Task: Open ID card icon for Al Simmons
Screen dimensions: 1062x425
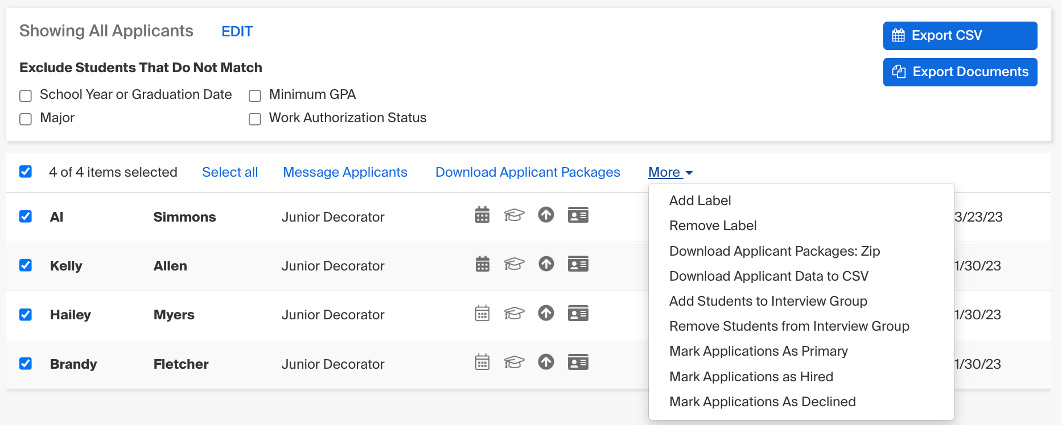Action: point(578,215)
